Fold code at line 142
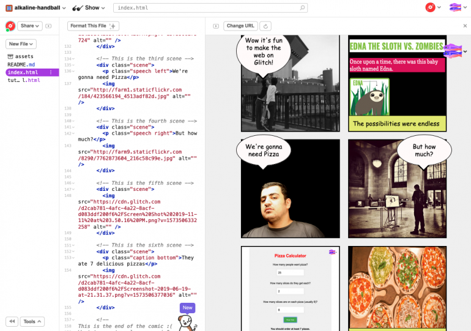 pyautogui.click(x=73, y=133)
